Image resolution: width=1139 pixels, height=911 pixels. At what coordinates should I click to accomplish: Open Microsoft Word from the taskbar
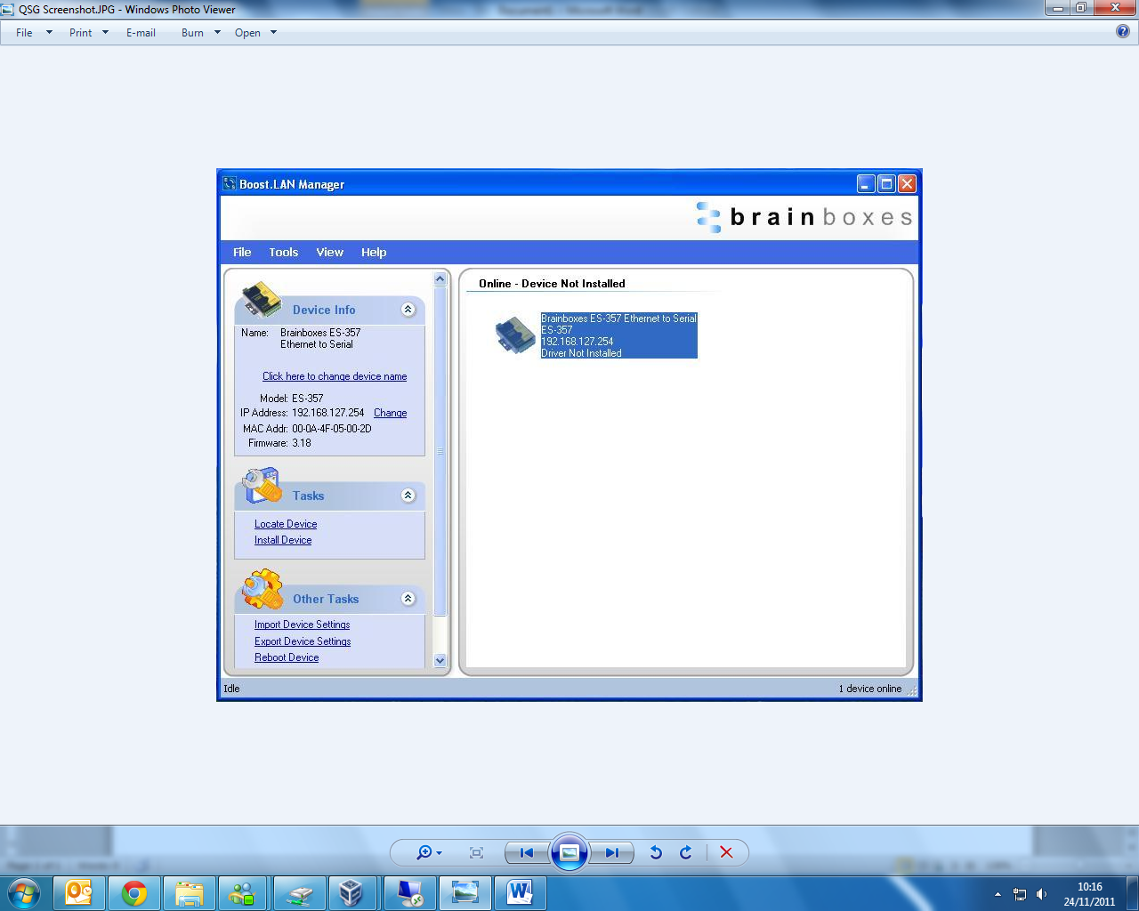521,892
